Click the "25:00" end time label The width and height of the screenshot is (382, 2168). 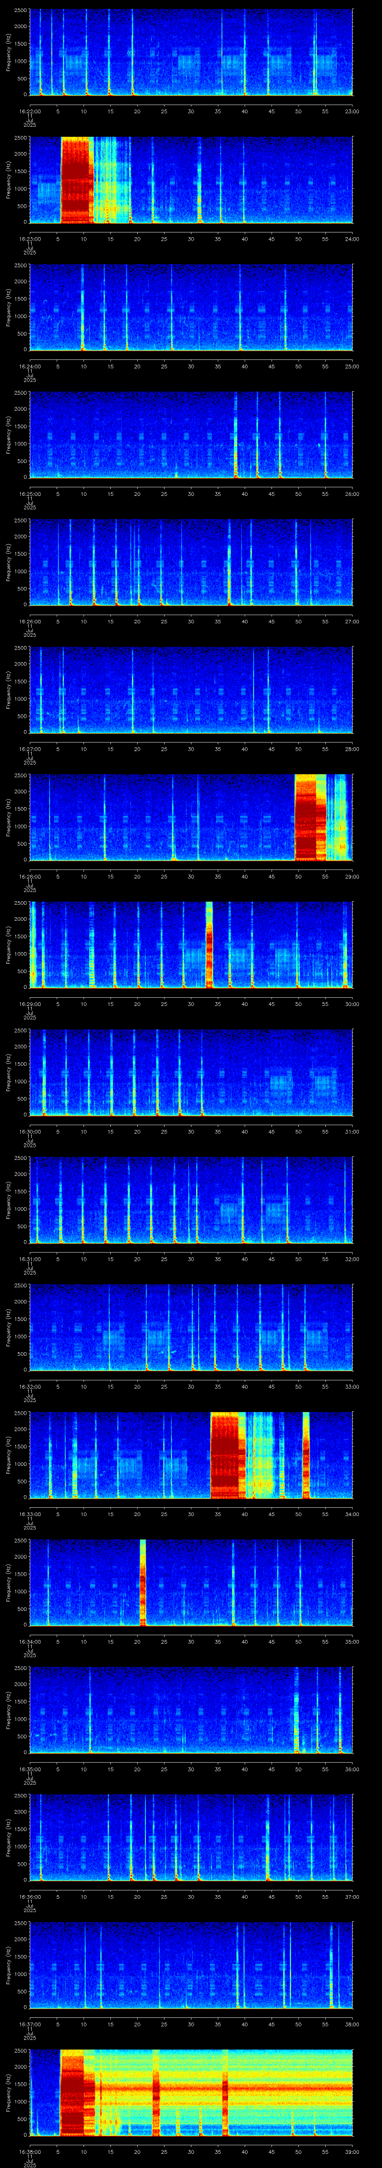click(x=352, y=366)
